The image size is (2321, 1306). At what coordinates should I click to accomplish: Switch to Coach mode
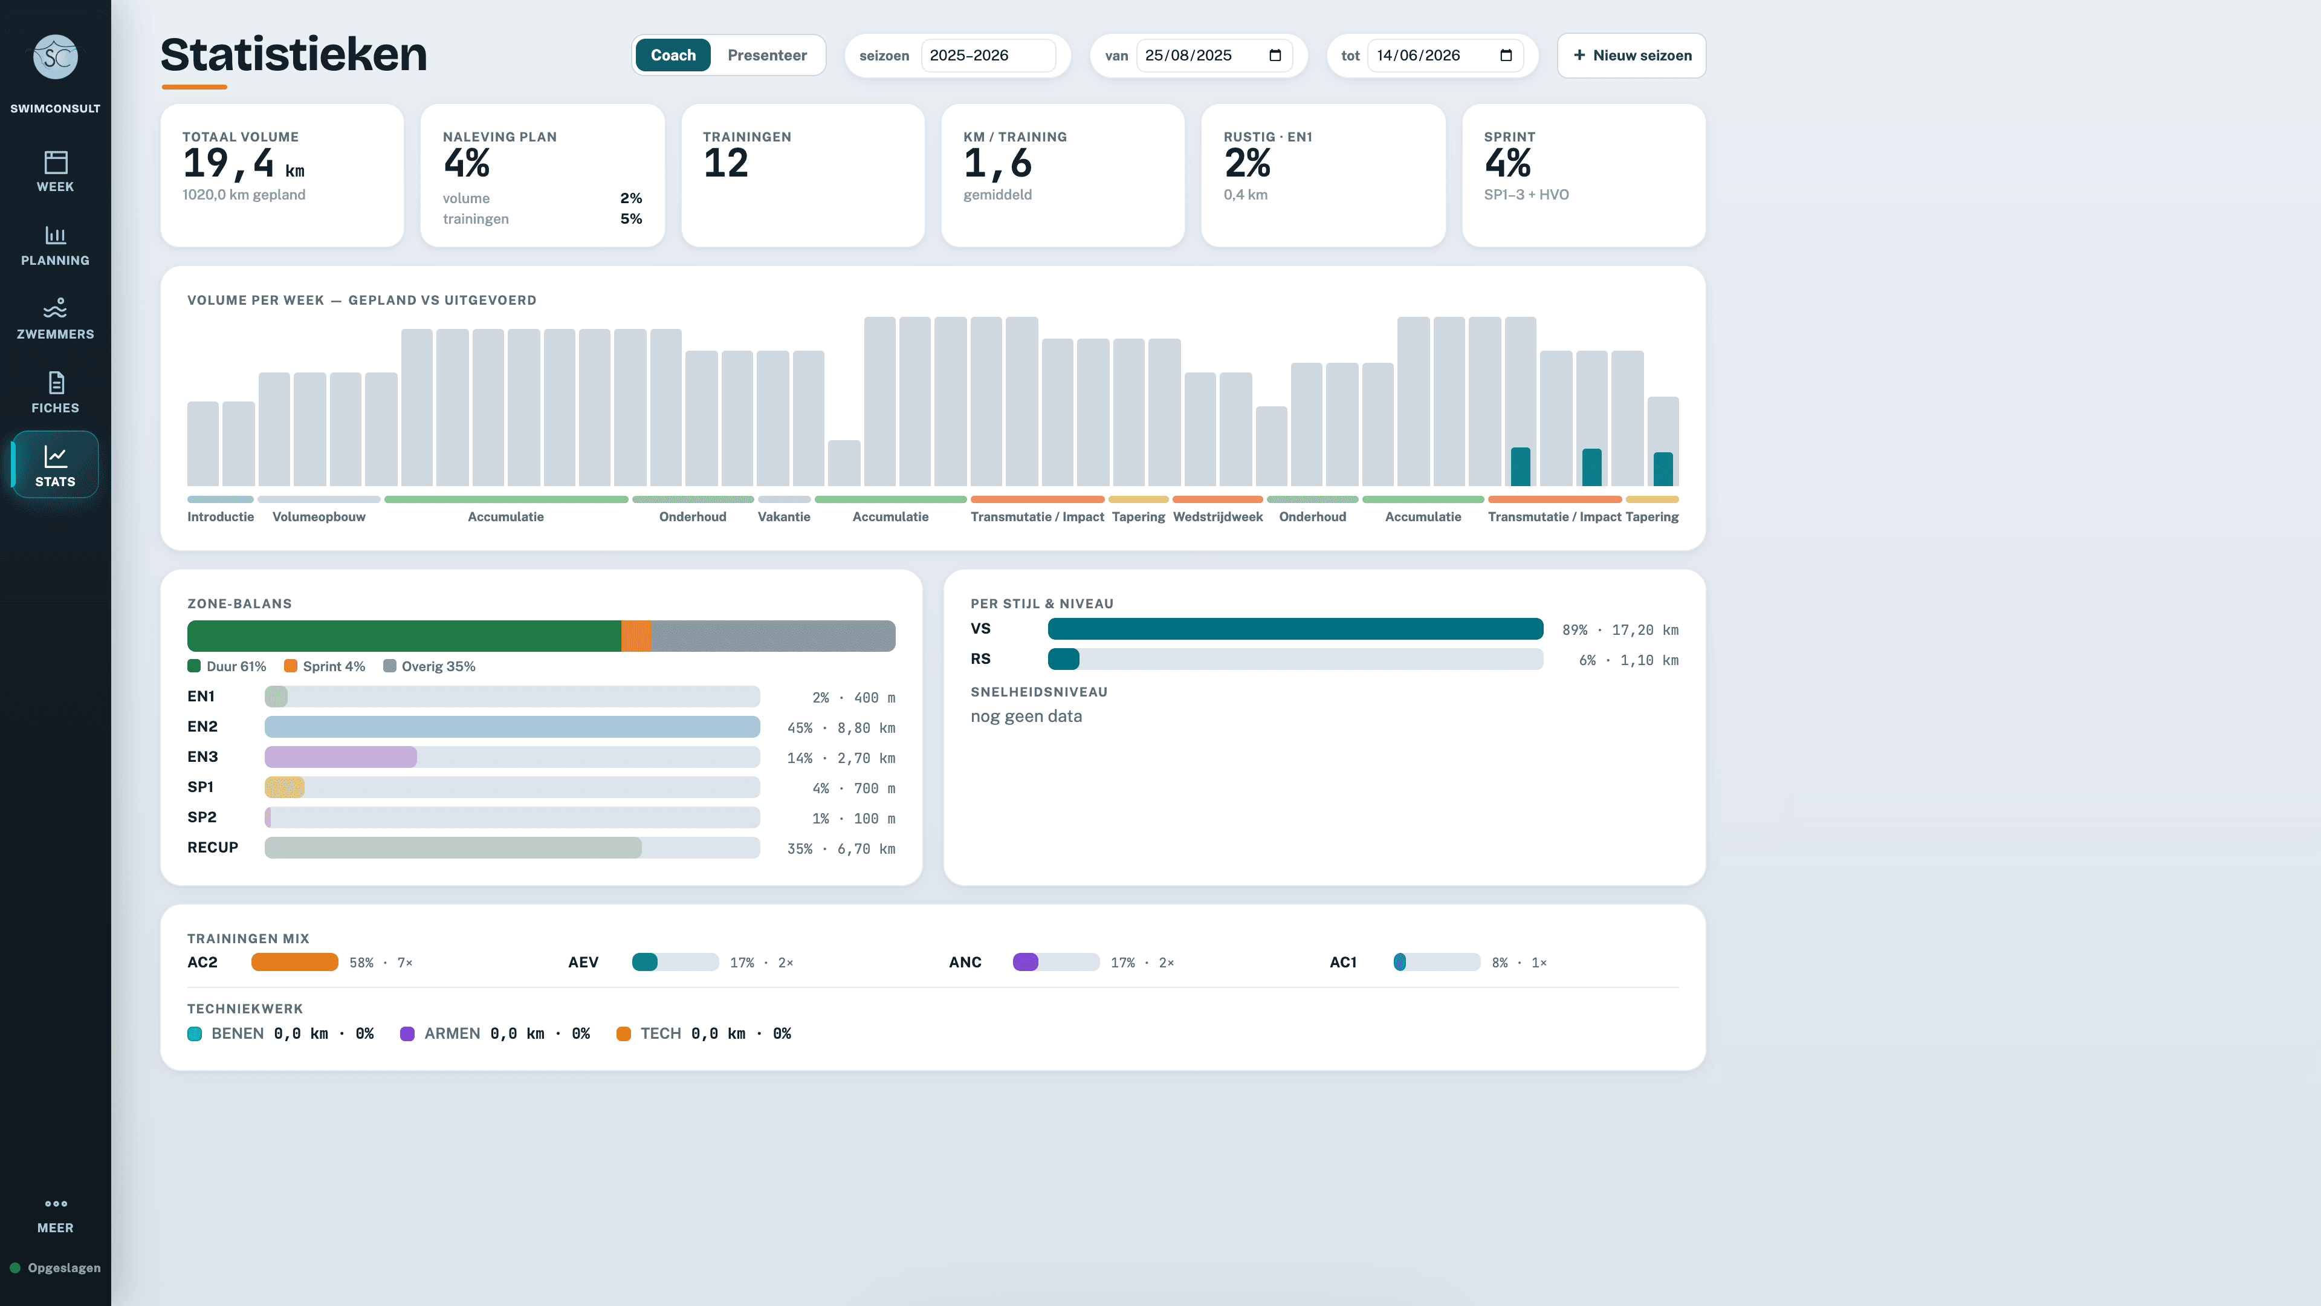pyautogui.click(x=673, y=55)
